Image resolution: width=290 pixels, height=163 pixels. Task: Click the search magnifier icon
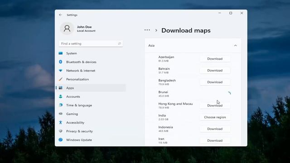[119, 43]
